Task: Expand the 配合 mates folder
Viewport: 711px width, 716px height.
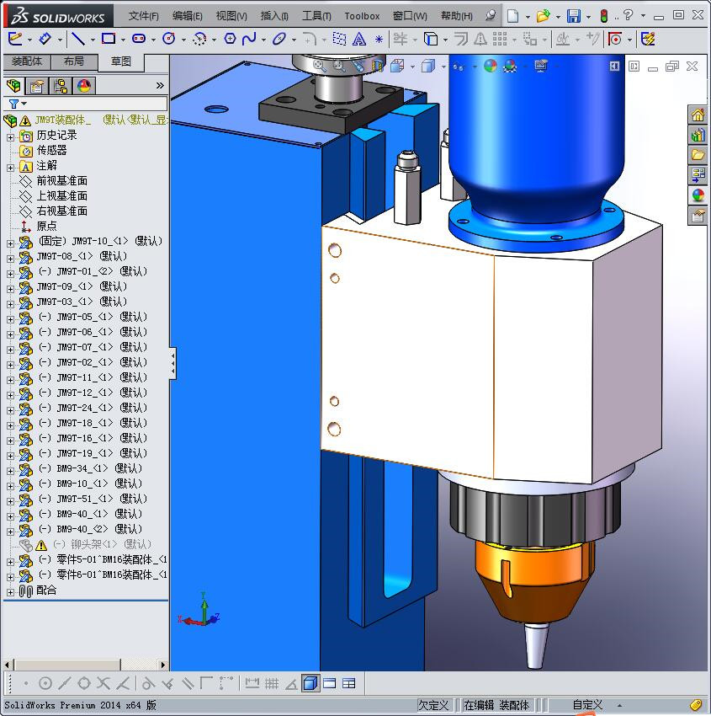Action: point(10,592)
